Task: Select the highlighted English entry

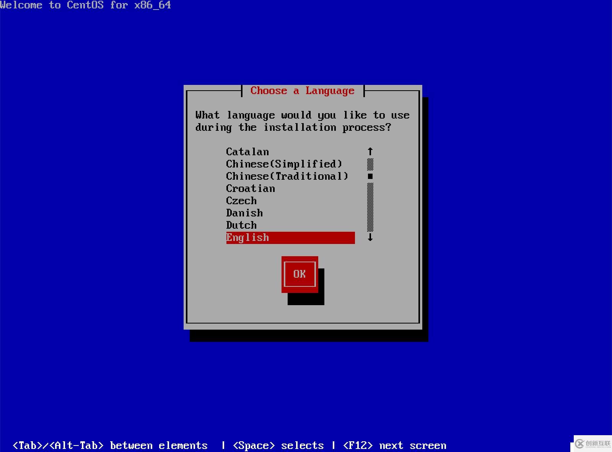Action: pos(291,237)
